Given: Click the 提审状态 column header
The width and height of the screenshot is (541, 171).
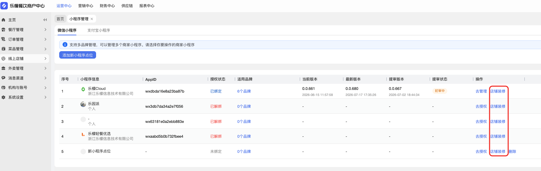Looking at the screenshot, I should coord(439,79).
